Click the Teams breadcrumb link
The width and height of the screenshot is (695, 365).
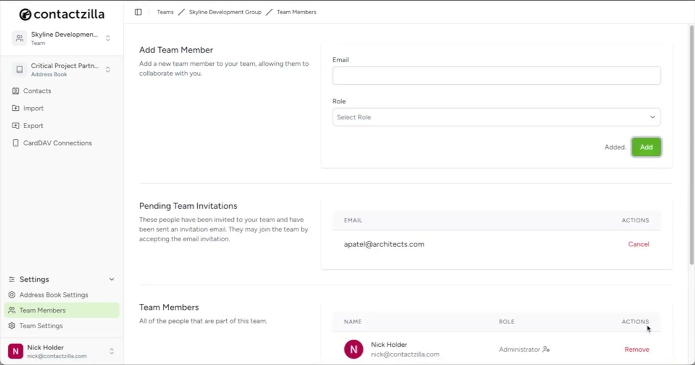165,12
